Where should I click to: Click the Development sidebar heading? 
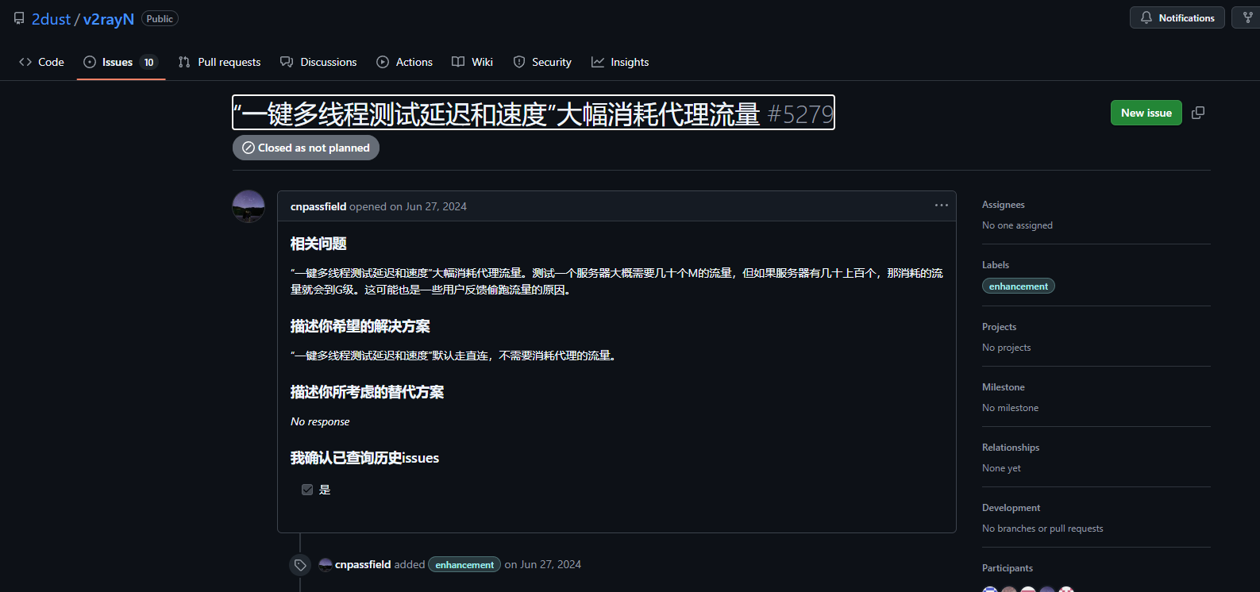click(1011, 508)
